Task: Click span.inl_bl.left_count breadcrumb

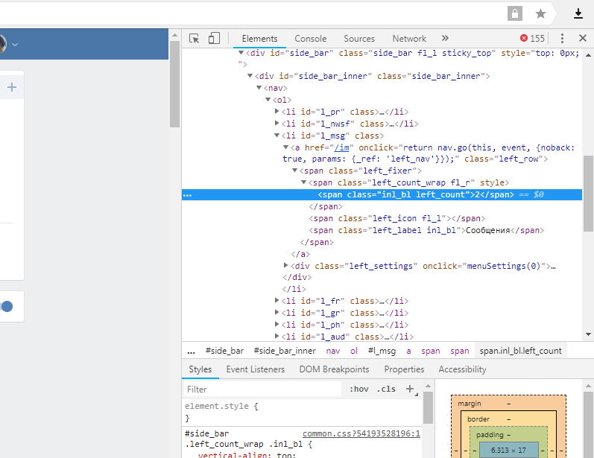Action: click(520, 351)
